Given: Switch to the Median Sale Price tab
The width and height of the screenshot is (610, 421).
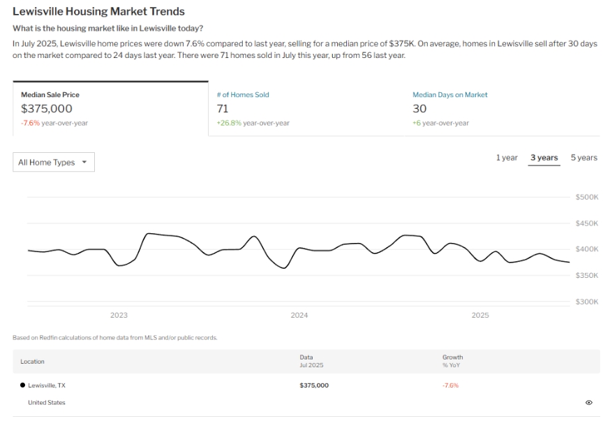Looking at the screenshot, I should click(x=110, y=108).
